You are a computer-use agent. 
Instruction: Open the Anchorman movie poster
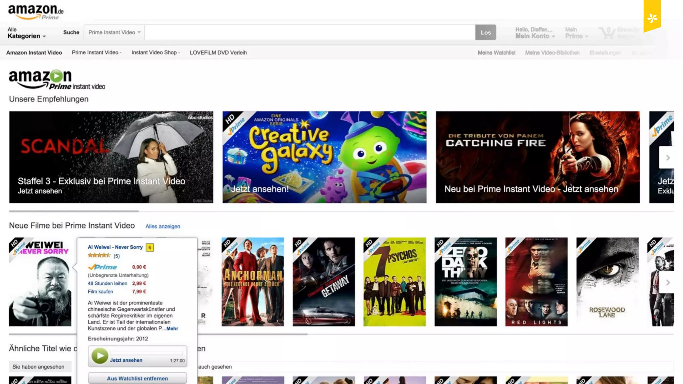[252, 282]
